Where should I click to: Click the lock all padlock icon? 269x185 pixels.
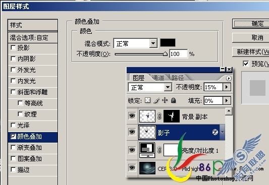click(x=174, y=100)
